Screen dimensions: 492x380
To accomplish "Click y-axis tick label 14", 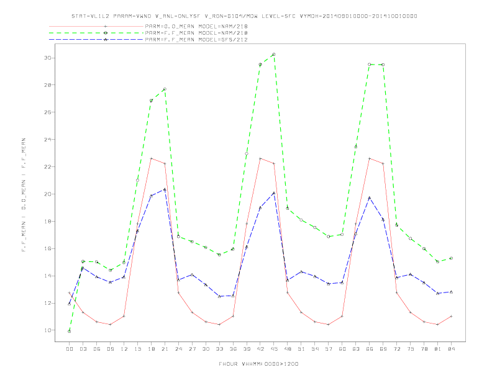I will click(48, 276).
